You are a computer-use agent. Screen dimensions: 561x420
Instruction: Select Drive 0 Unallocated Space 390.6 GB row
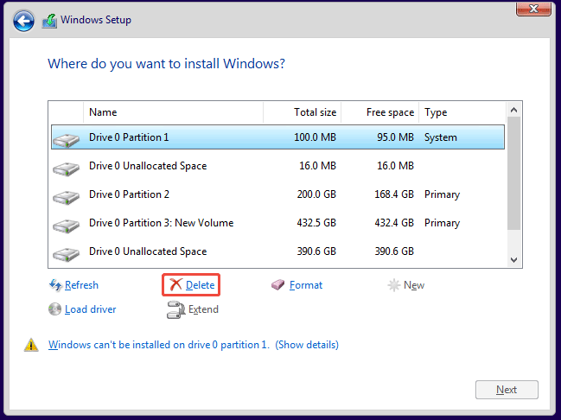pyautogui.click(x=278, y=251)
